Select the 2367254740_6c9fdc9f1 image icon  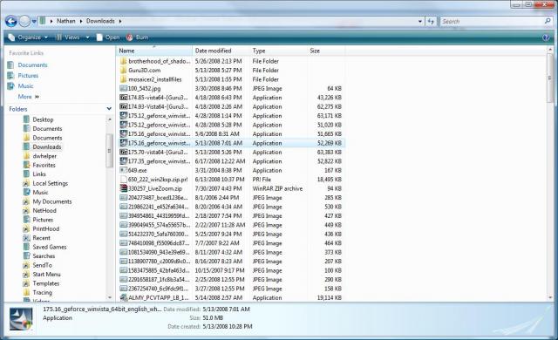pyautogui.click(x=124, y=289)
